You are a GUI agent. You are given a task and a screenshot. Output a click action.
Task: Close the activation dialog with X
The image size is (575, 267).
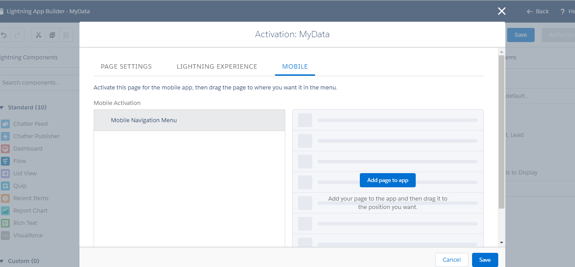coord(502,11)
